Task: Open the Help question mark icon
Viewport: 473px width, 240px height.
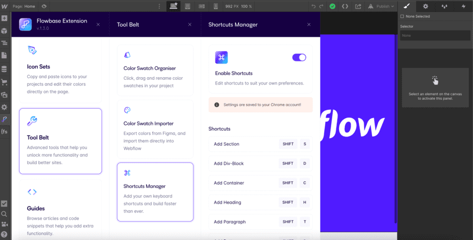Action: click(x=4, y=235)
